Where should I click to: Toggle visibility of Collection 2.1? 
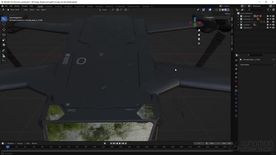click(270, 19)
